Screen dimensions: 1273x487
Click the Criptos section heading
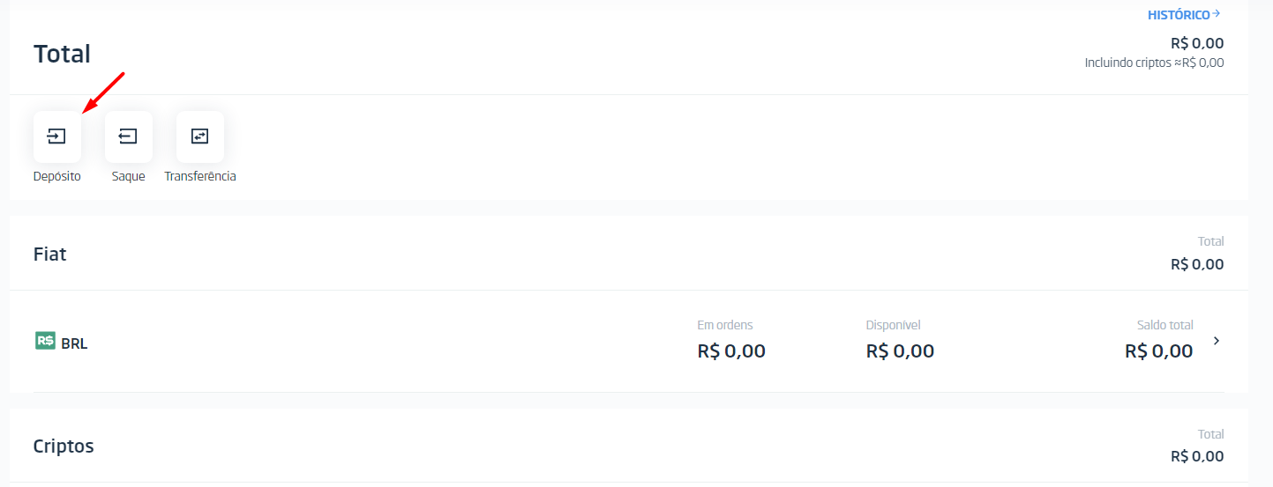(64, 446)
